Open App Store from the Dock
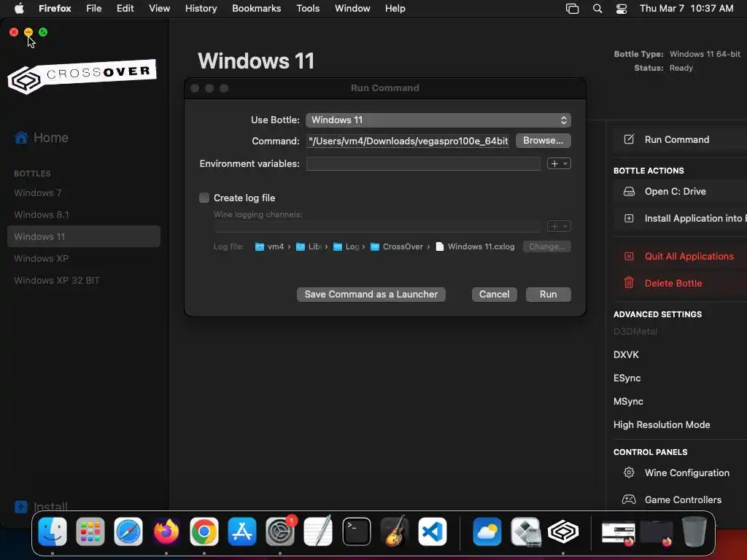 [242, 532]
